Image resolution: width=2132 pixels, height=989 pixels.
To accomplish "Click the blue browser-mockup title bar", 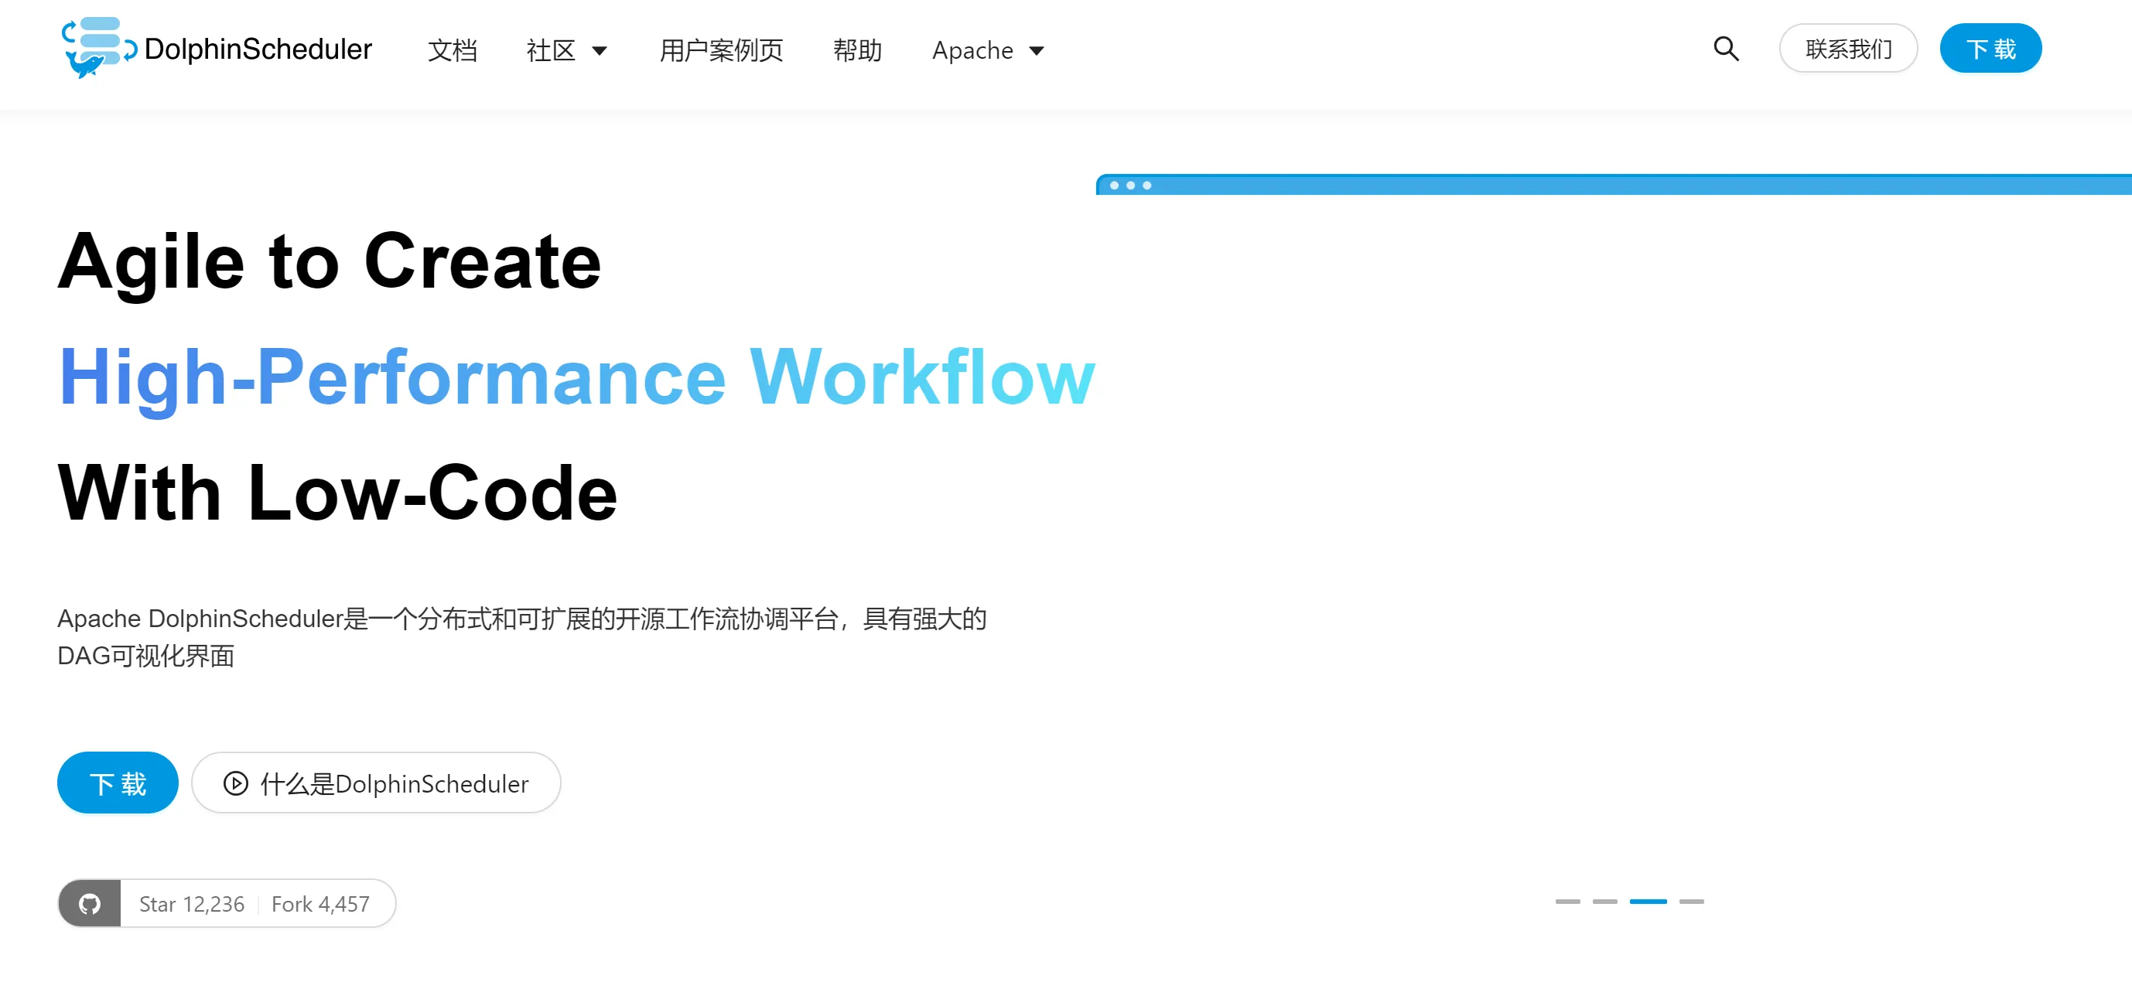I will [x=1613, y=185].
